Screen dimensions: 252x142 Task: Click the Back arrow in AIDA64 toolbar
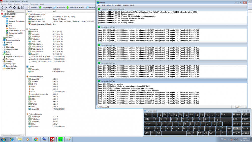(2, 8)
